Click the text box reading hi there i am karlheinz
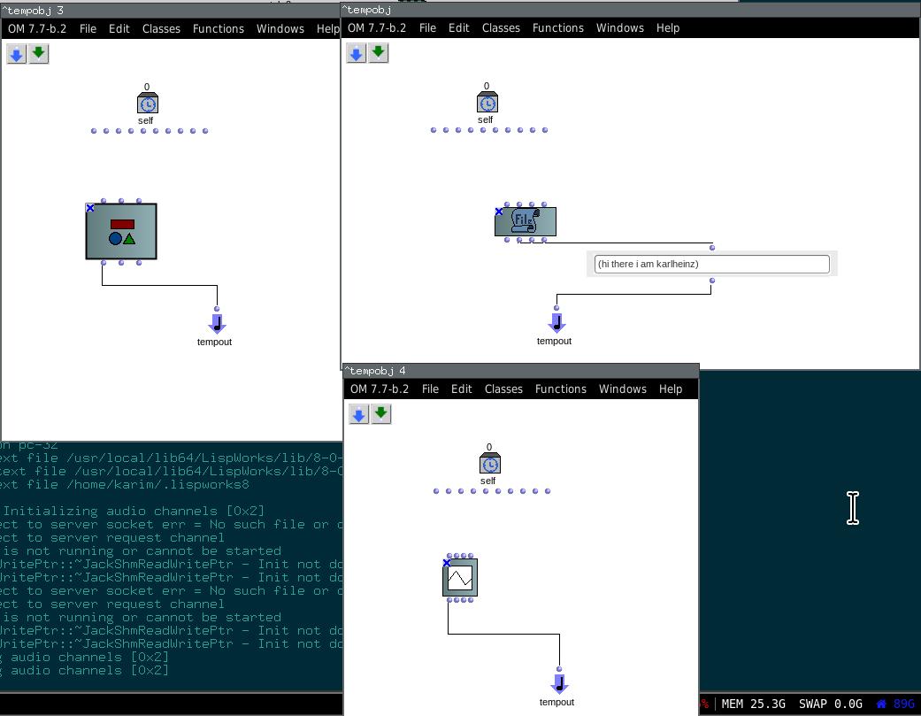Image resolution: width=921 pixels, height=716 pixels. [x=711, y=264]
